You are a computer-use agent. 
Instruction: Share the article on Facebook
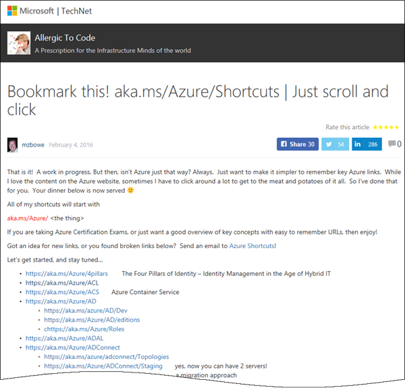pyautogui.click(x=297, y=144)
